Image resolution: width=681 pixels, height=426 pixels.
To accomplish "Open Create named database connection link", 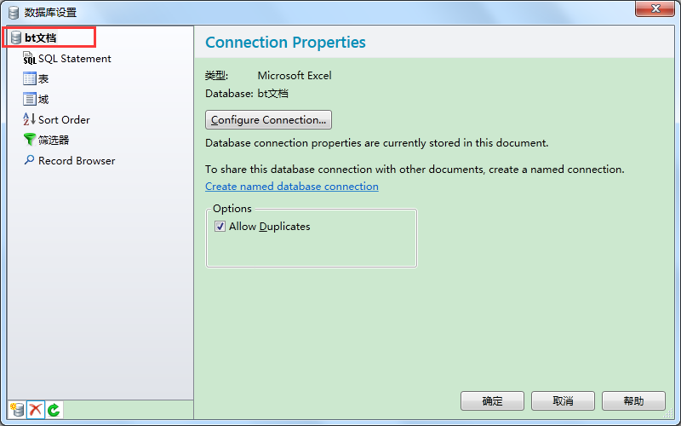I will (292, 187).
